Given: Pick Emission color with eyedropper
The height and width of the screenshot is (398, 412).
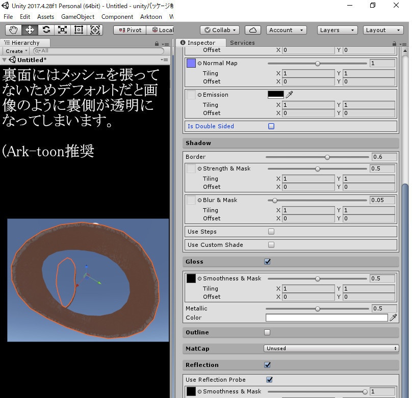Looking at the screenshot, I should coord(289,95).
